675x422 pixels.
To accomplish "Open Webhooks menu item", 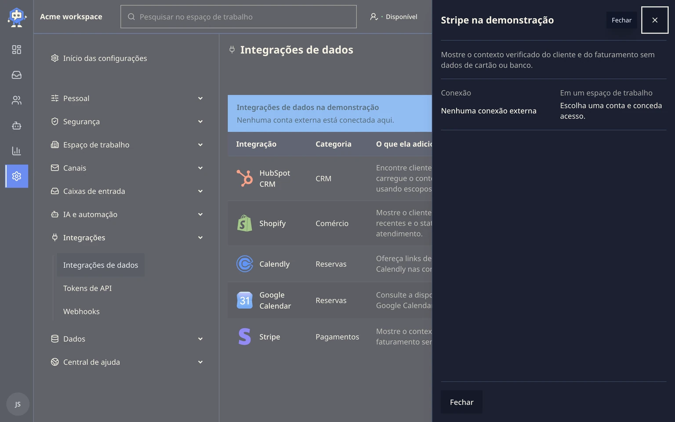I will 81,312.
